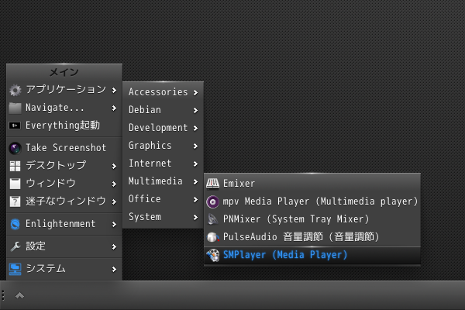Expand the Development submenu arrow

coord(195,128)
